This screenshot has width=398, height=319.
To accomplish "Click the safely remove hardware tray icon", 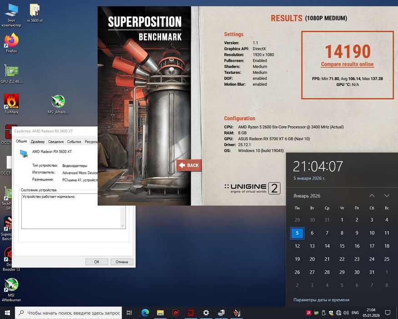I will tap(323, 313).
